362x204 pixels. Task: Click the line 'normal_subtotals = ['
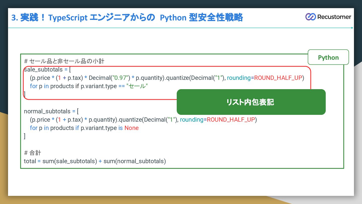(x=51, y=111)
